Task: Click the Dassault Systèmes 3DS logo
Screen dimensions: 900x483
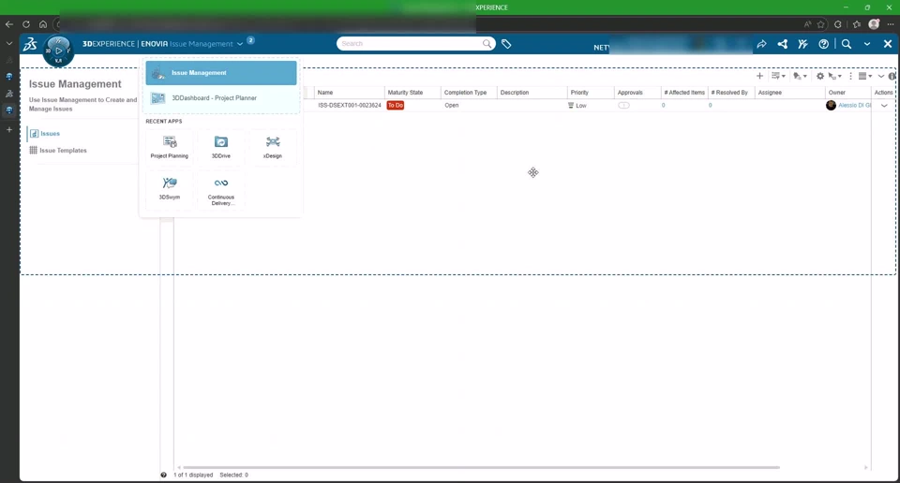Action: click(30, 44)
